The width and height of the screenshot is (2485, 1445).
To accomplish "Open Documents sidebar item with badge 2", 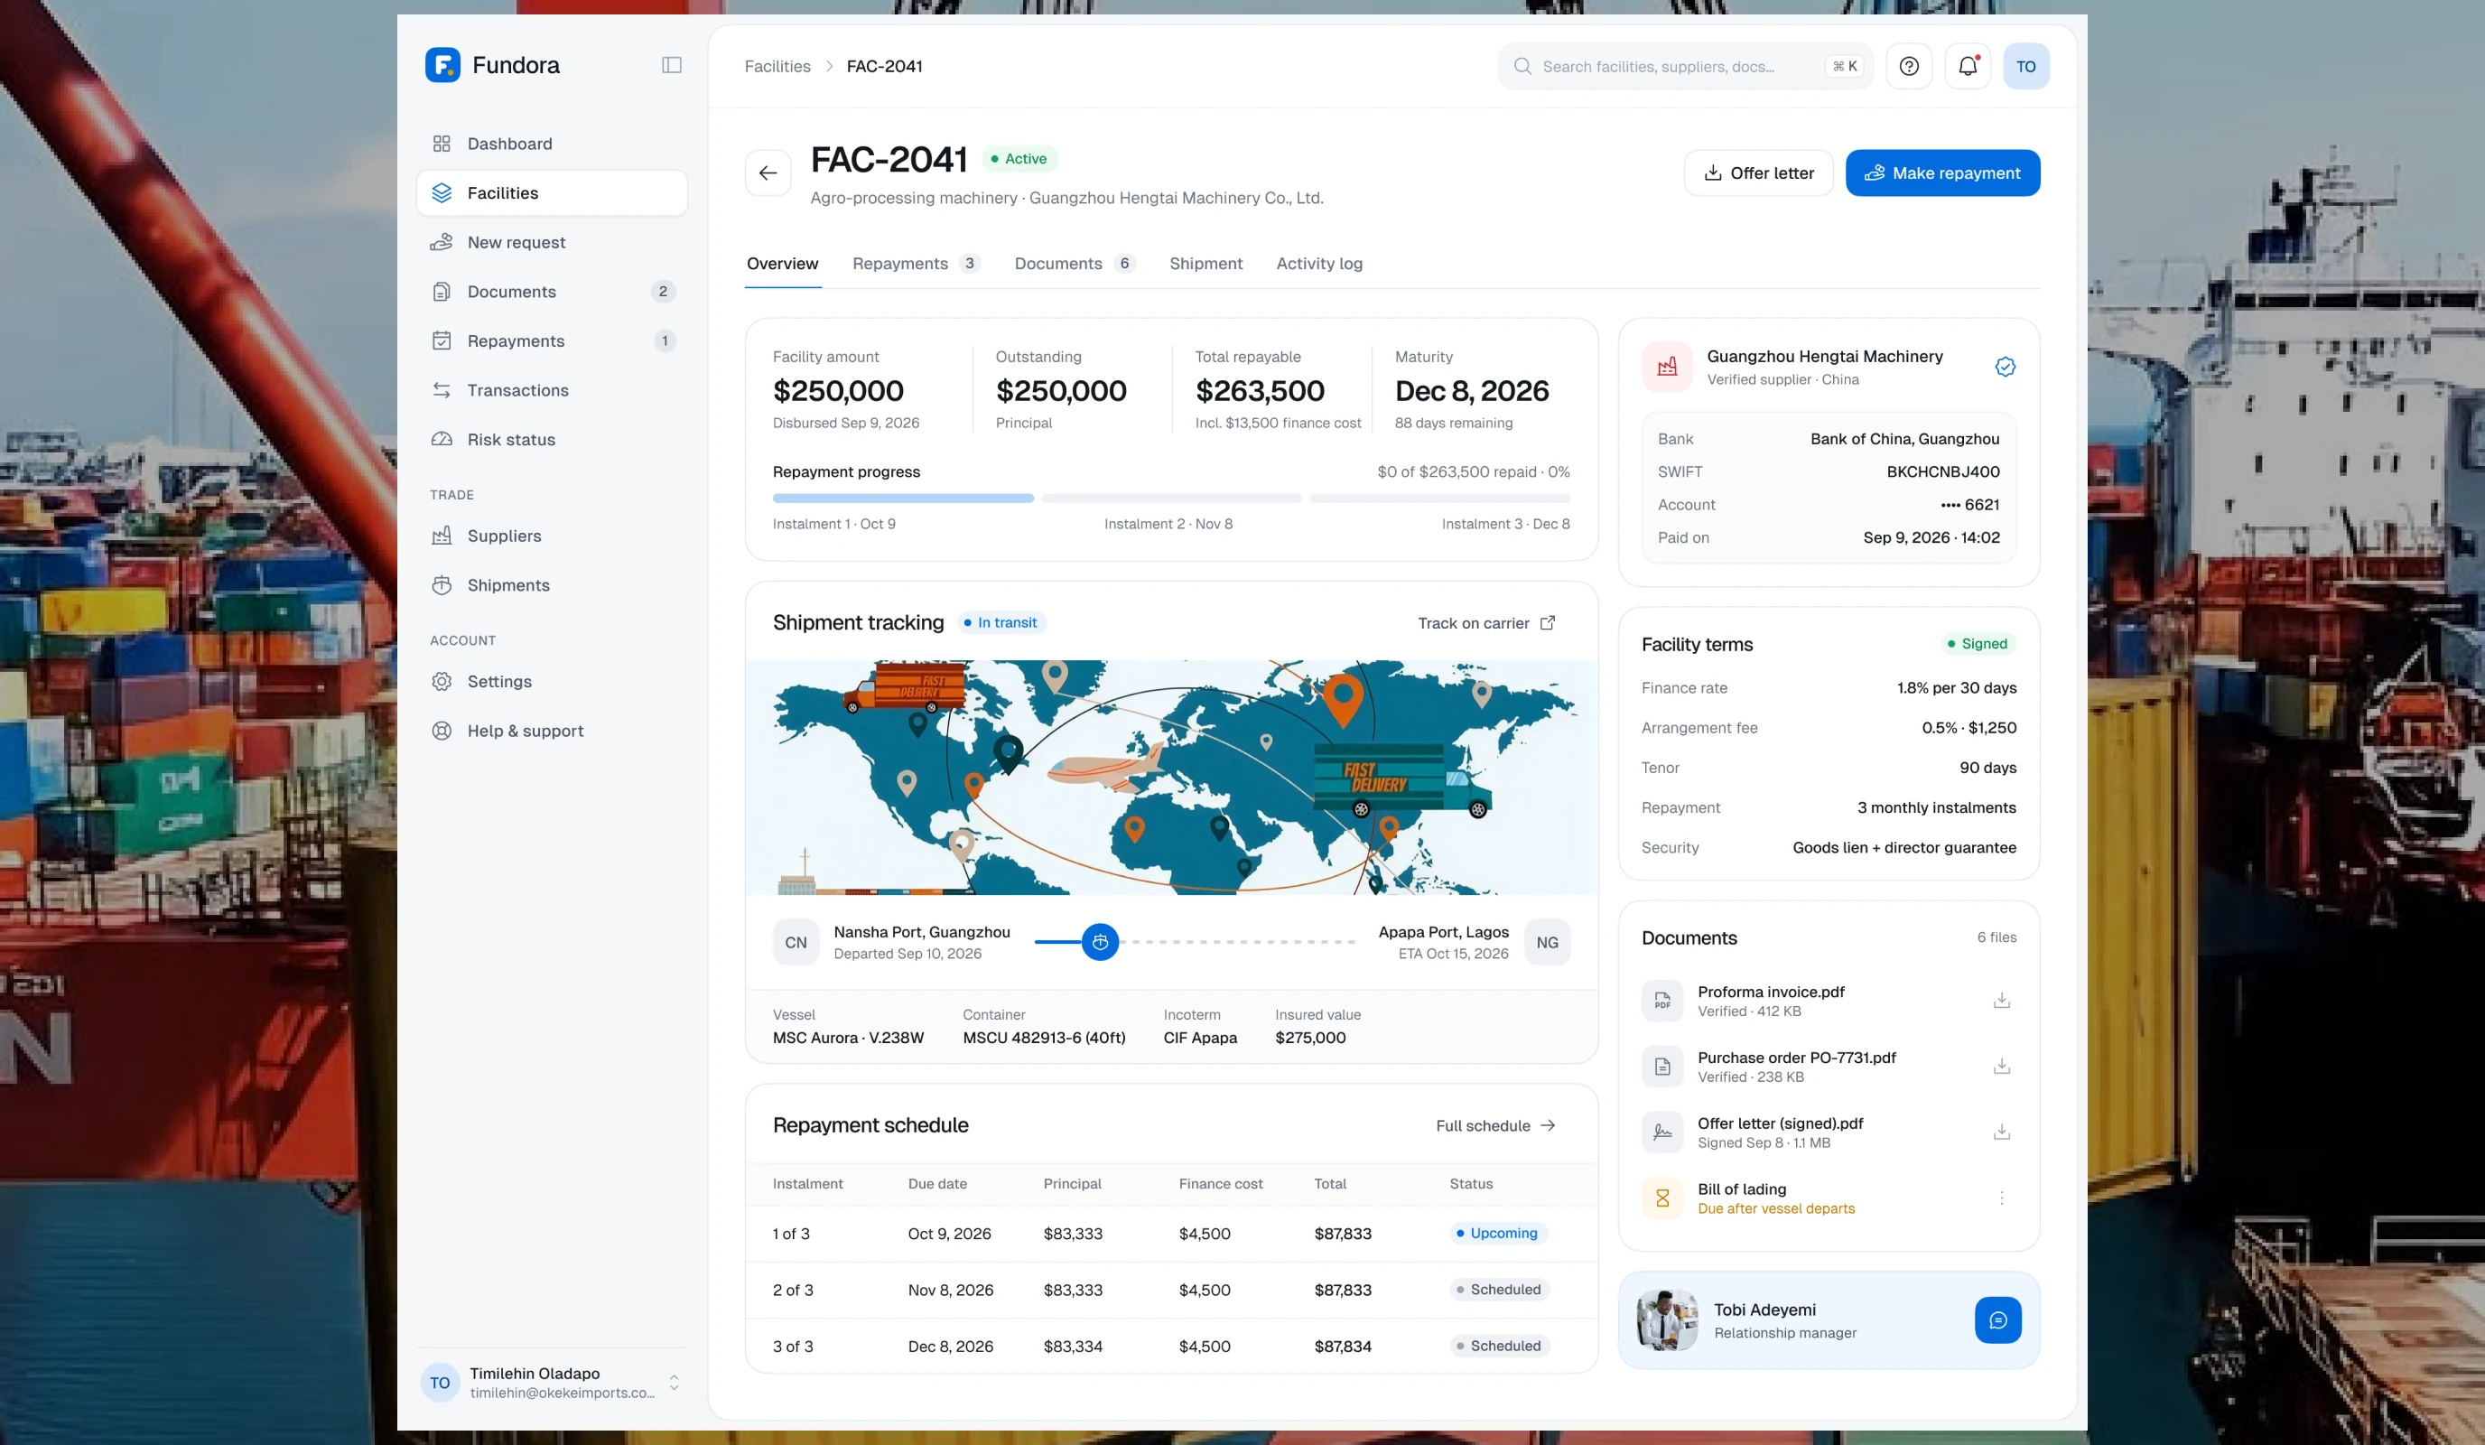I will (553, 292).
